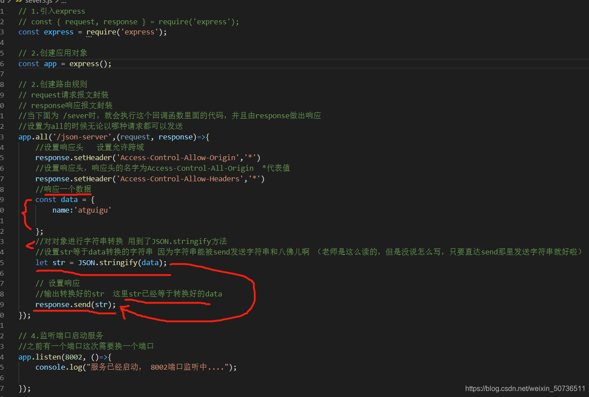Click the comment starting '//输出转换好的str'

coord(129,294)
